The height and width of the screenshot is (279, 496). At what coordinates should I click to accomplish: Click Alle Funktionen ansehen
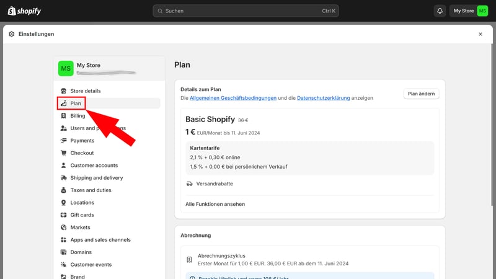[x=215, y=204]
